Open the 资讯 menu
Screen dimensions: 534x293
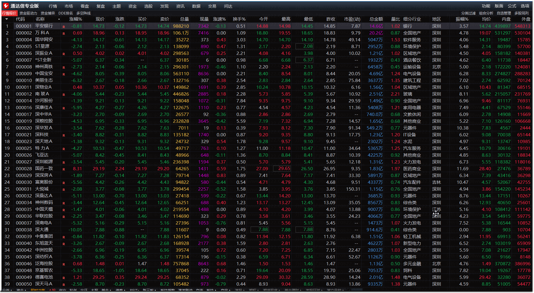[x=180, y=6]
